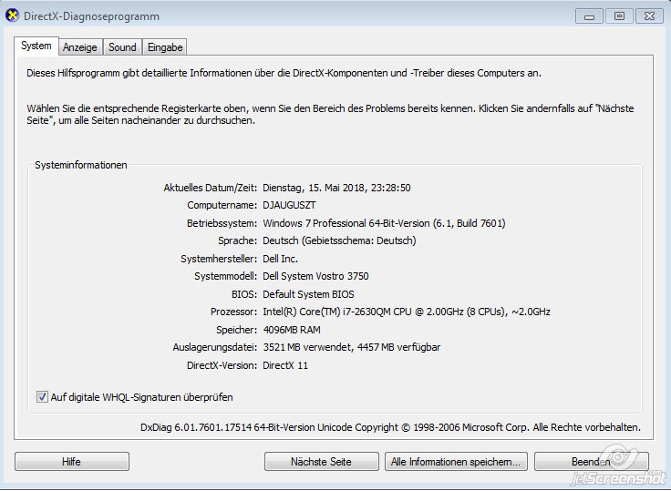The width and height of the screenshot is (671, 491).
Task: Click the Systemmodell: label
Action: (226, 276)
